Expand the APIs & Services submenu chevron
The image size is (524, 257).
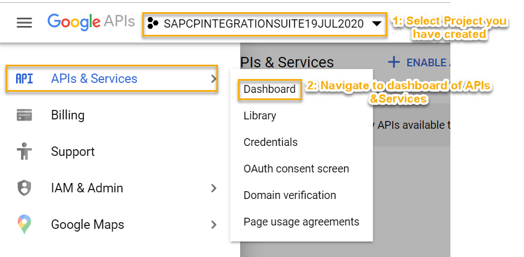click(x=214, y=79)
